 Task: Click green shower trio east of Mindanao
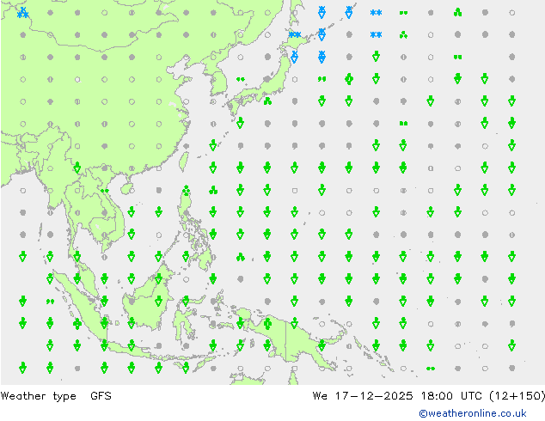pos(240,257)
